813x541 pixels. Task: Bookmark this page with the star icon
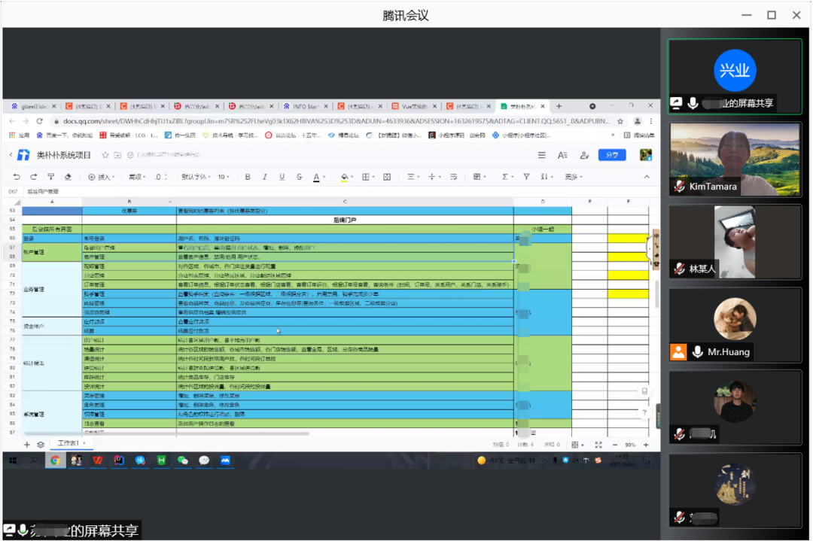point(620,121)
